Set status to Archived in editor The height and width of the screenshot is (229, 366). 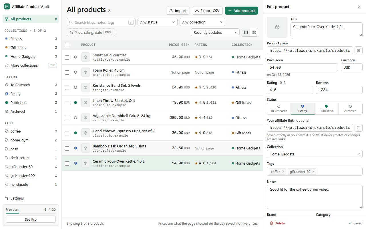[350, 109]
